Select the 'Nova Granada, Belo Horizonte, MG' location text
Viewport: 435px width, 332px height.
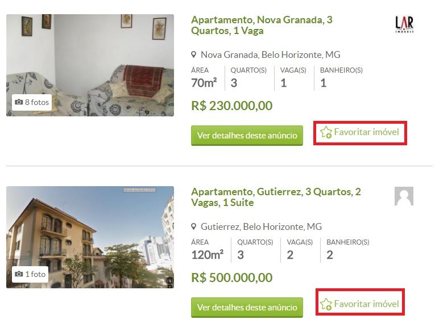click(x=270, y=55)
